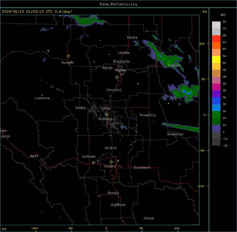Select the yellow 51 dBZ legend color
This screenshot has height=232, width=237.
[216, 59]
